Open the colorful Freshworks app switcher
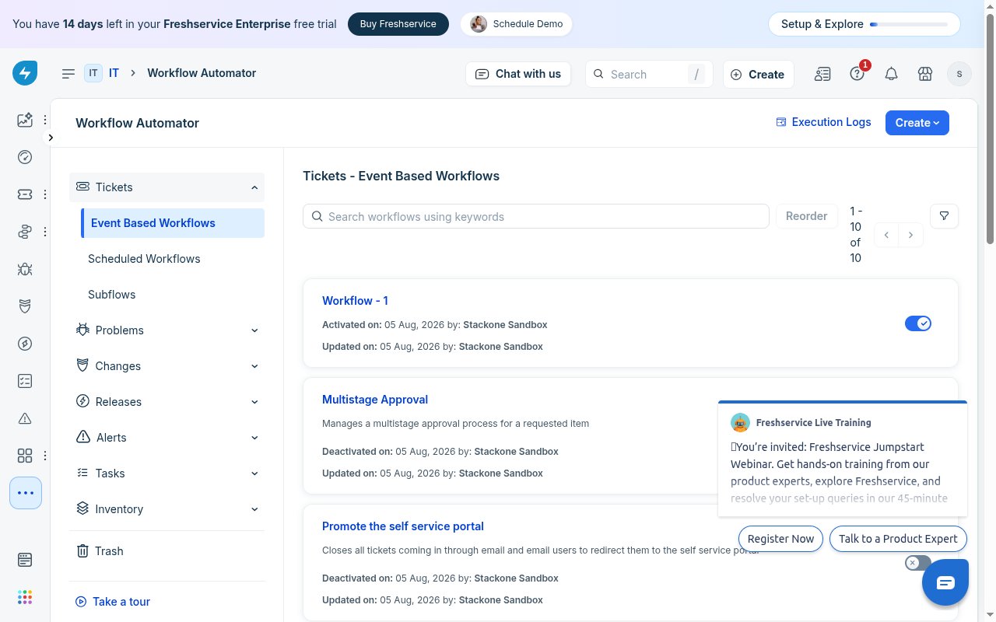The height and width of the screenshot is (622, 996). click(25, 597)
